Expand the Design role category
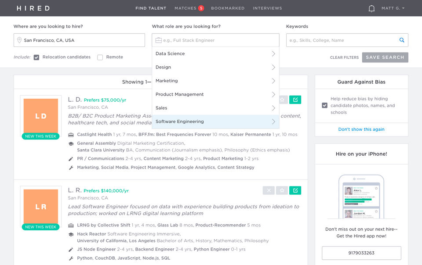The image size is (422, 265). click(x=215, y=67)
